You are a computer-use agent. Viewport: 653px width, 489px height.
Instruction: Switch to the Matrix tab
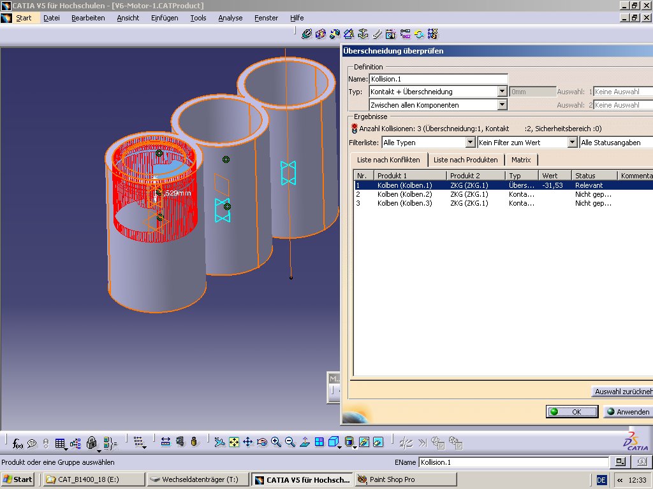pos(521,160)
